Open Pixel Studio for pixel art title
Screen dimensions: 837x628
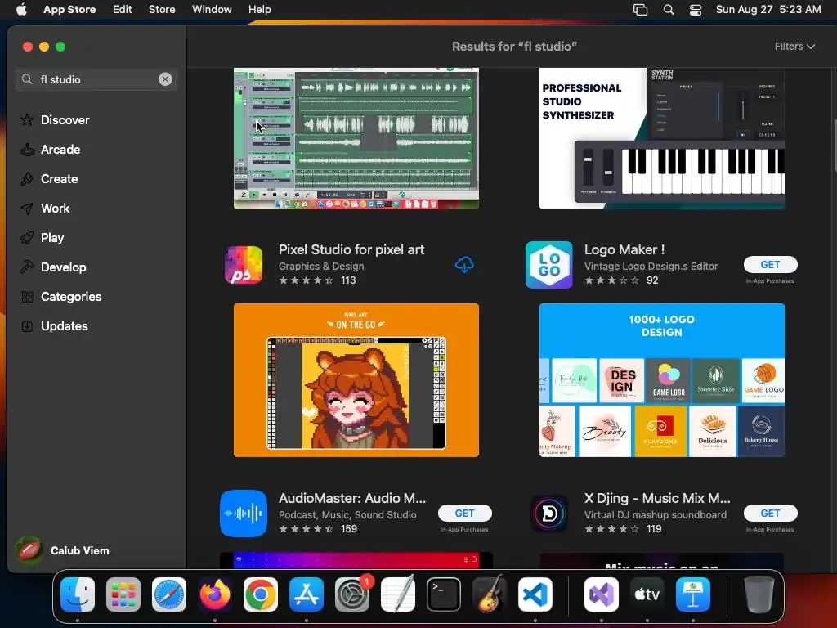coord(351,249)
